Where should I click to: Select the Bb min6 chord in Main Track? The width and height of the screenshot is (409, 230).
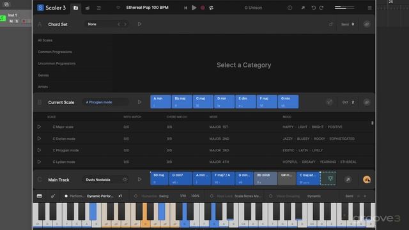tap(266, 178)
